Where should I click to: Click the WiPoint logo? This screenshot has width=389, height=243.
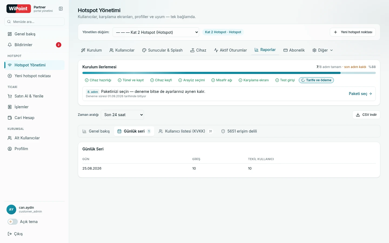(x=19, y=9)
